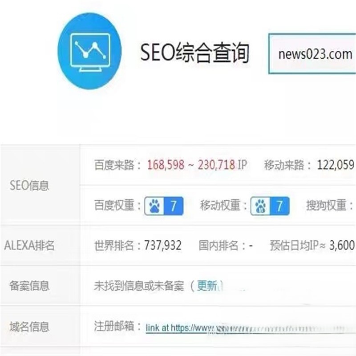Click the mobile weight paw icon

tap(260, 206)
